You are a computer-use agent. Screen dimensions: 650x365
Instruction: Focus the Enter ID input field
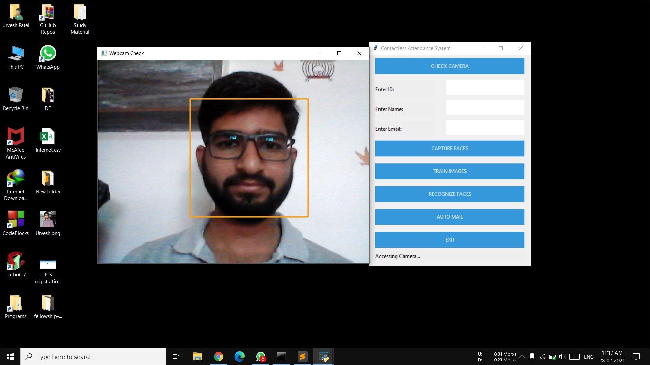(x=484, y=88)
